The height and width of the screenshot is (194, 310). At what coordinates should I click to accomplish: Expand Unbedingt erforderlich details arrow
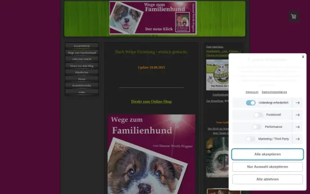pos(298,103)
